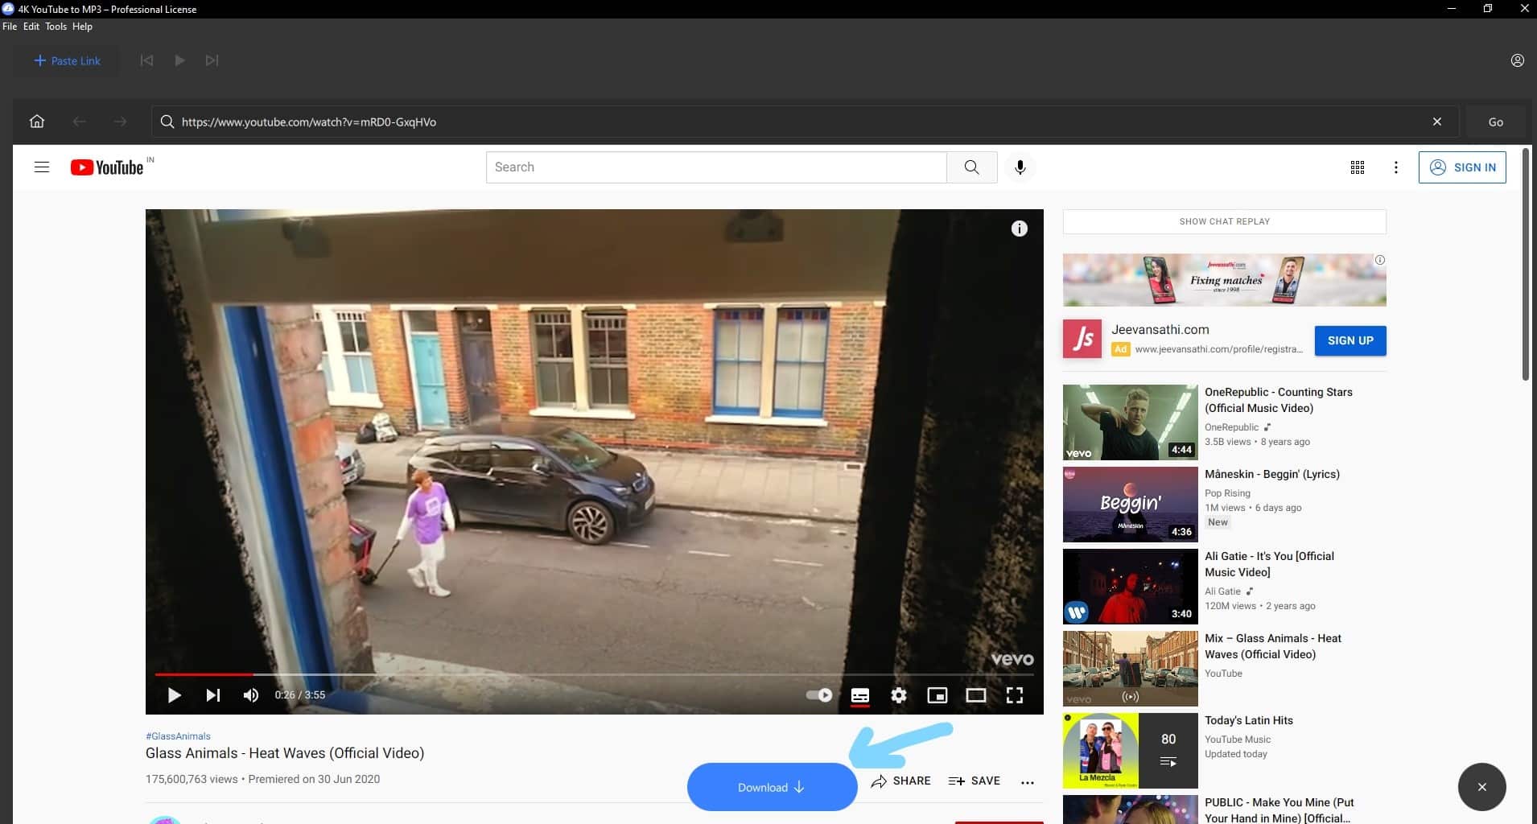This screenshot has width=1537, height=824.
Task: Click the YouTube logo
Action: tap(107, 167)
